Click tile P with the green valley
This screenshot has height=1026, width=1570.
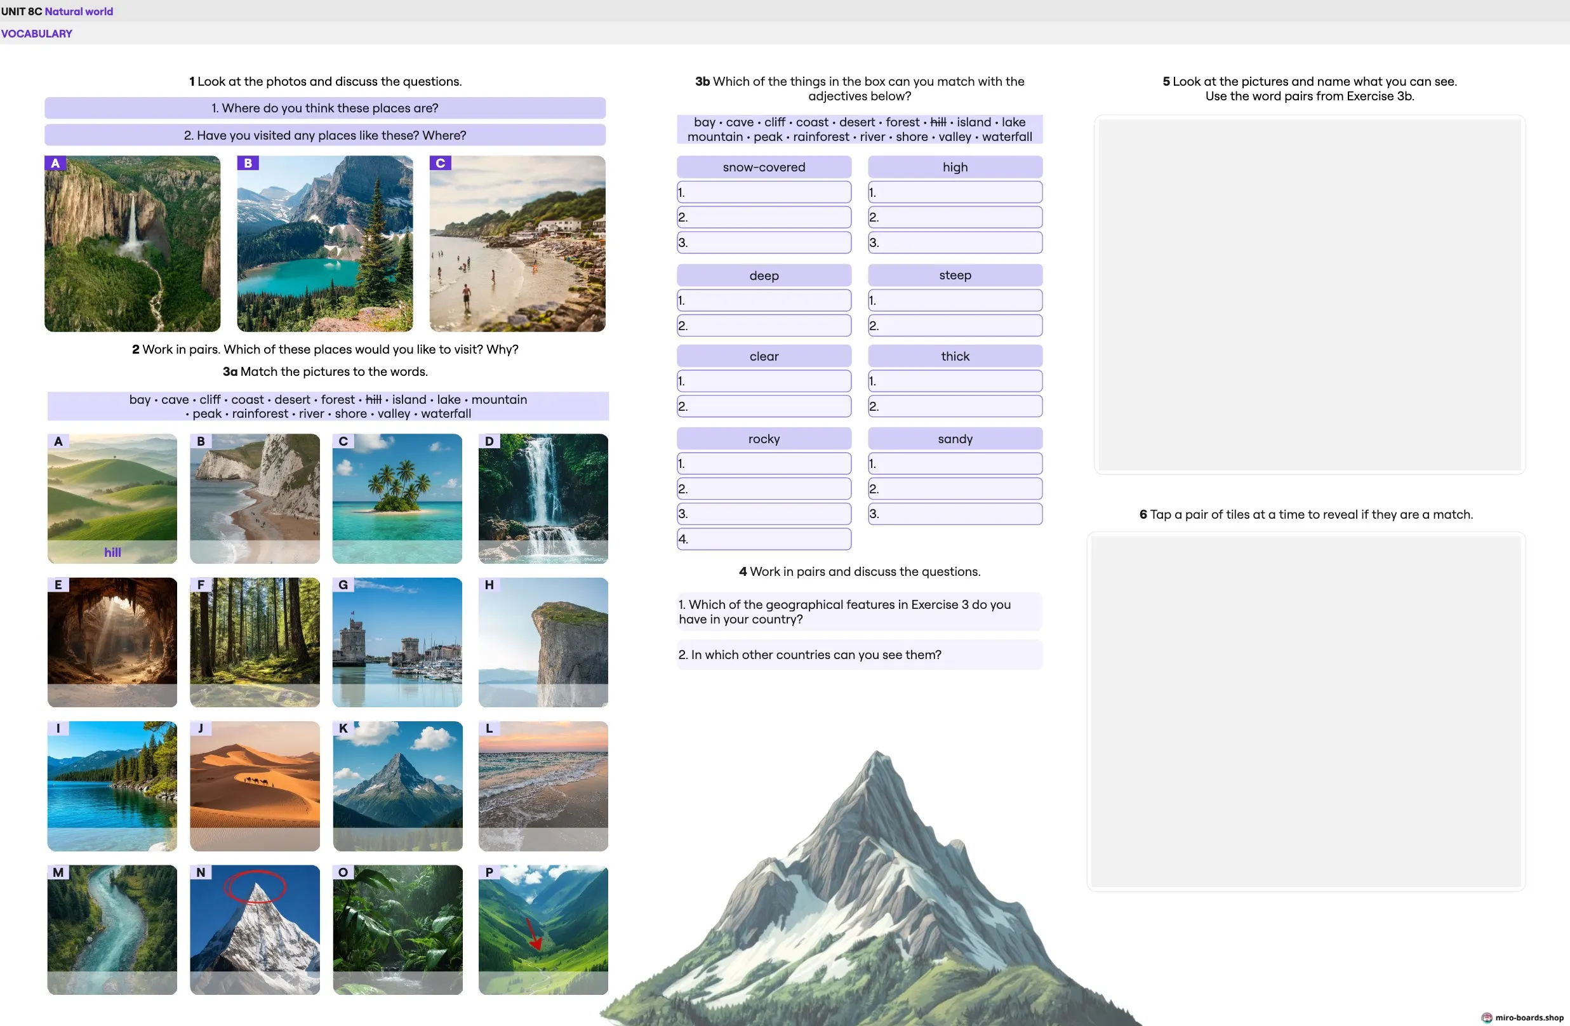(x=543, y=929)
